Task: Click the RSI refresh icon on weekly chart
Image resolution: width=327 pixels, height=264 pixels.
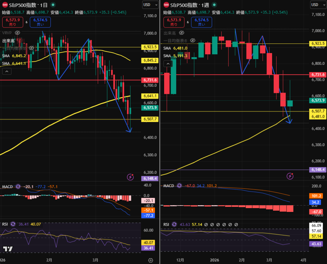Action: coord(174,224)
